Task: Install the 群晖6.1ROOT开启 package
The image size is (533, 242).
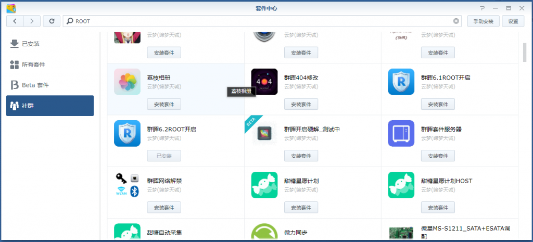Action: click(x=438, y=104)
